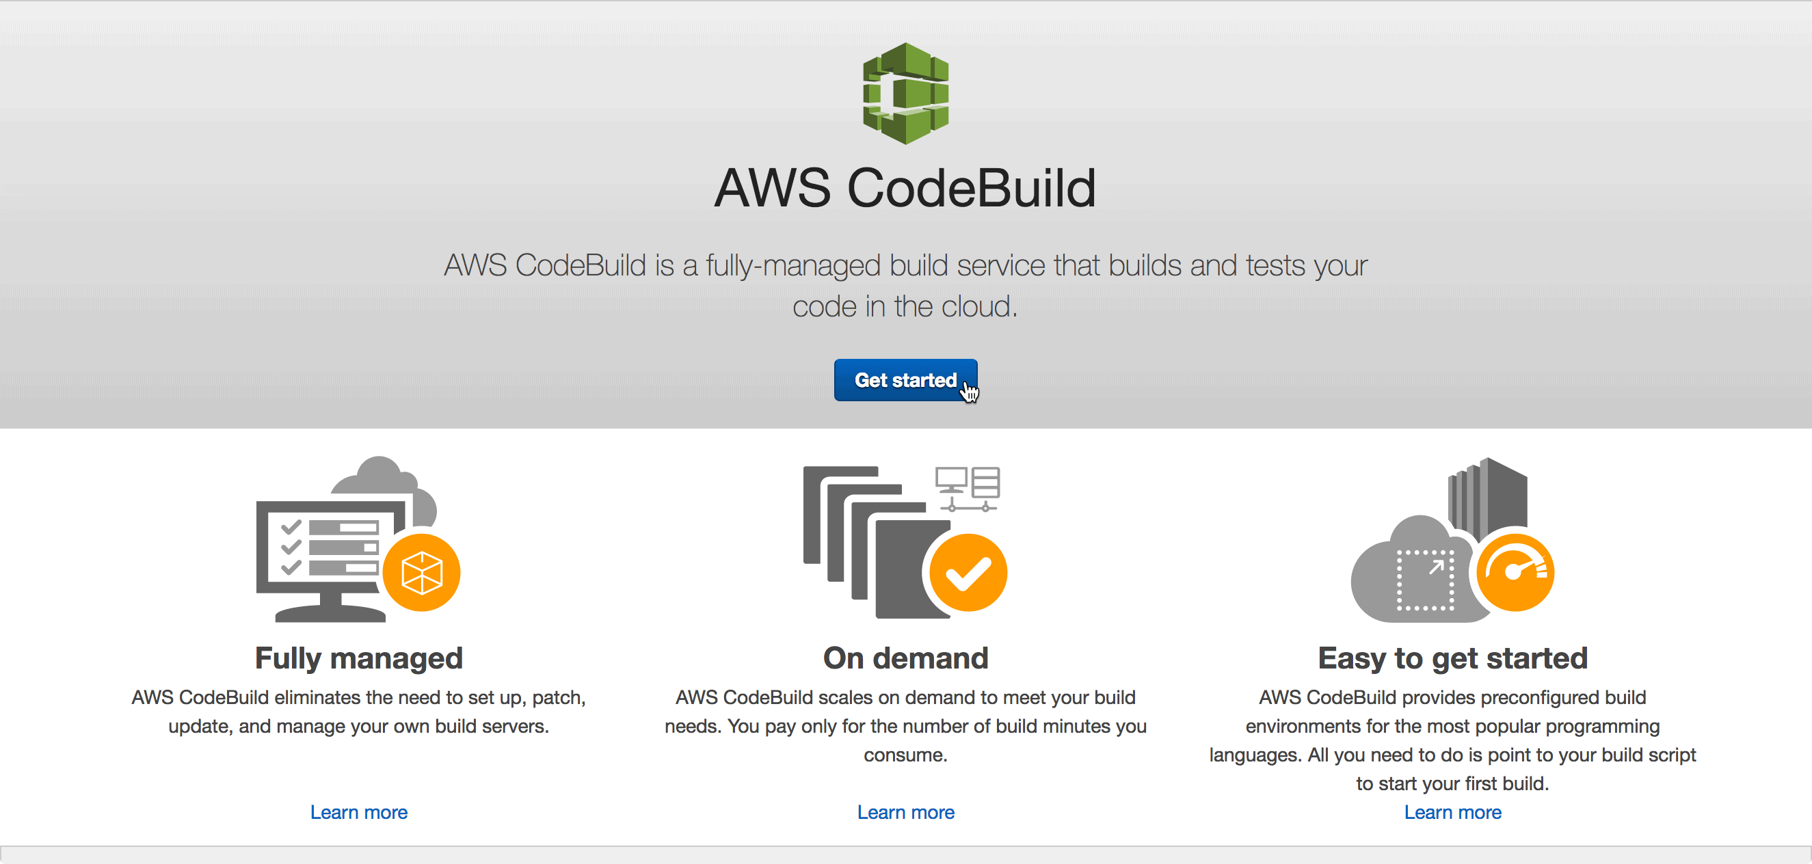Select the orange checkmark badge icon
Screen dimensions: 1812x864
click(969, 571)
